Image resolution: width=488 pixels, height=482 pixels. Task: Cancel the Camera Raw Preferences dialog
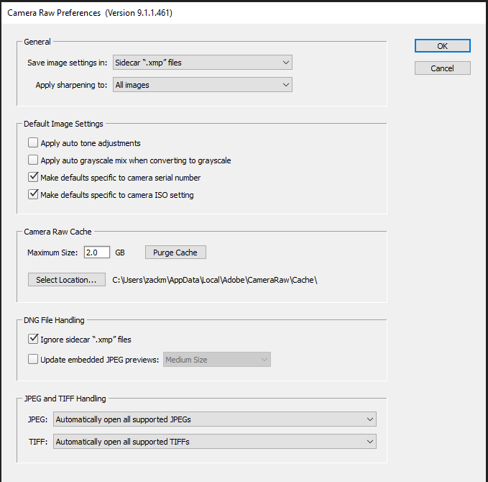(442, 68)
